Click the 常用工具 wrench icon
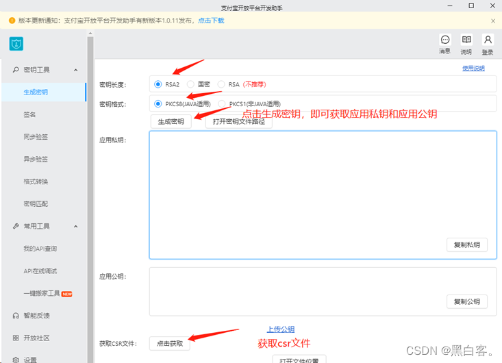This screenshot has height=363, width=502. pyautogui.click(x=16, y=226)
